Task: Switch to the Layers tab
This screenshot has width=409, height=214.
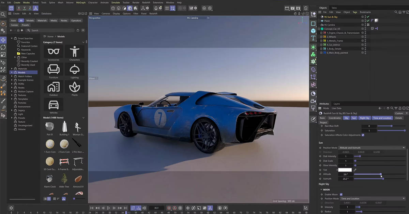Action: [x=337, y=104]
